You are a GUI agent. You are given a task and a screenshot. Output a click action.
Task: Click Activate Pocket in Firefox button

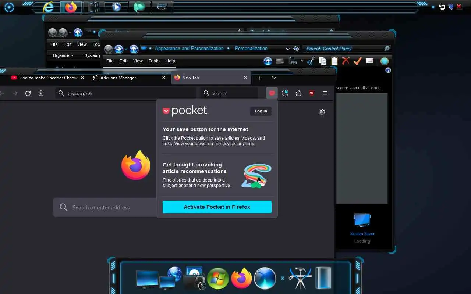tap(217, 207)
